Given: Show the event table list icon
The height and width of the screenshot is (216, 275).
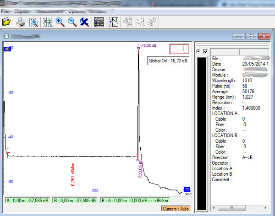Looking at the screenshot, I should (x=99, y=22).
